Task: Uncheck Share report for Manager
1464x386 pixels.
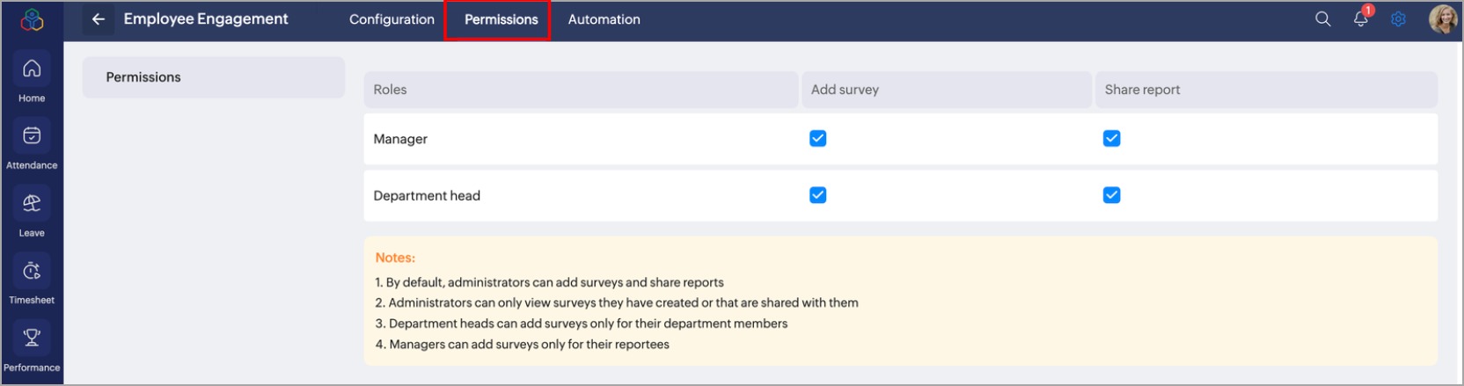Action: point(1111,139)
